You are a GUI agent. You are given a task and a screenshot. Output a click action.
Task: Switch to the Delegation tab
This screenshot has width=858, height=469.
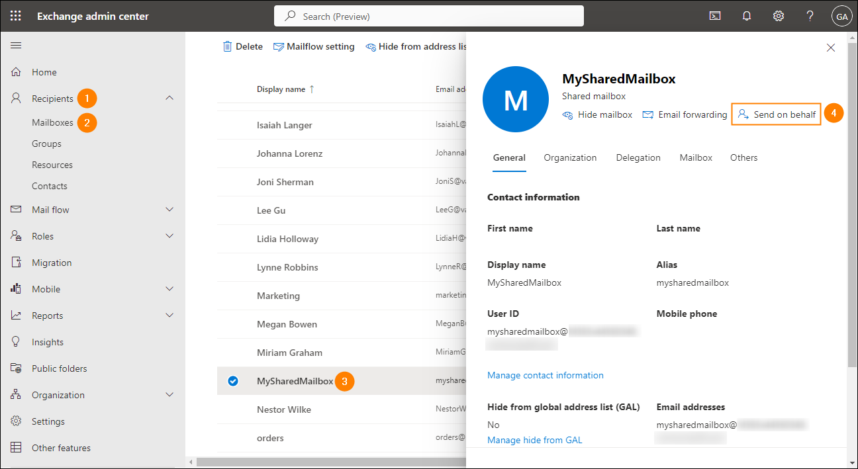click(x=638, y=158)
